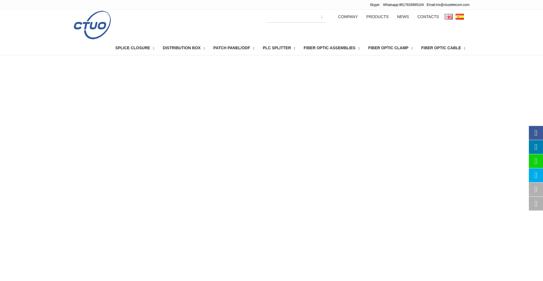The width and height of the screenshot is (543, 281).
Task: Click the CTUO logo
Action: pyautogui.click(x=92, y=25)
